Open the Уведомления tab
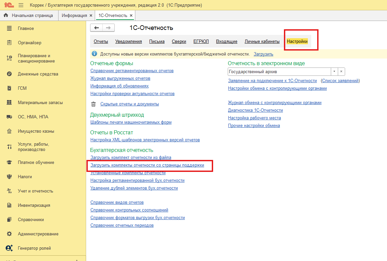Screen dimensions: 387x261 pyautogui.click(x=129, y=41)
